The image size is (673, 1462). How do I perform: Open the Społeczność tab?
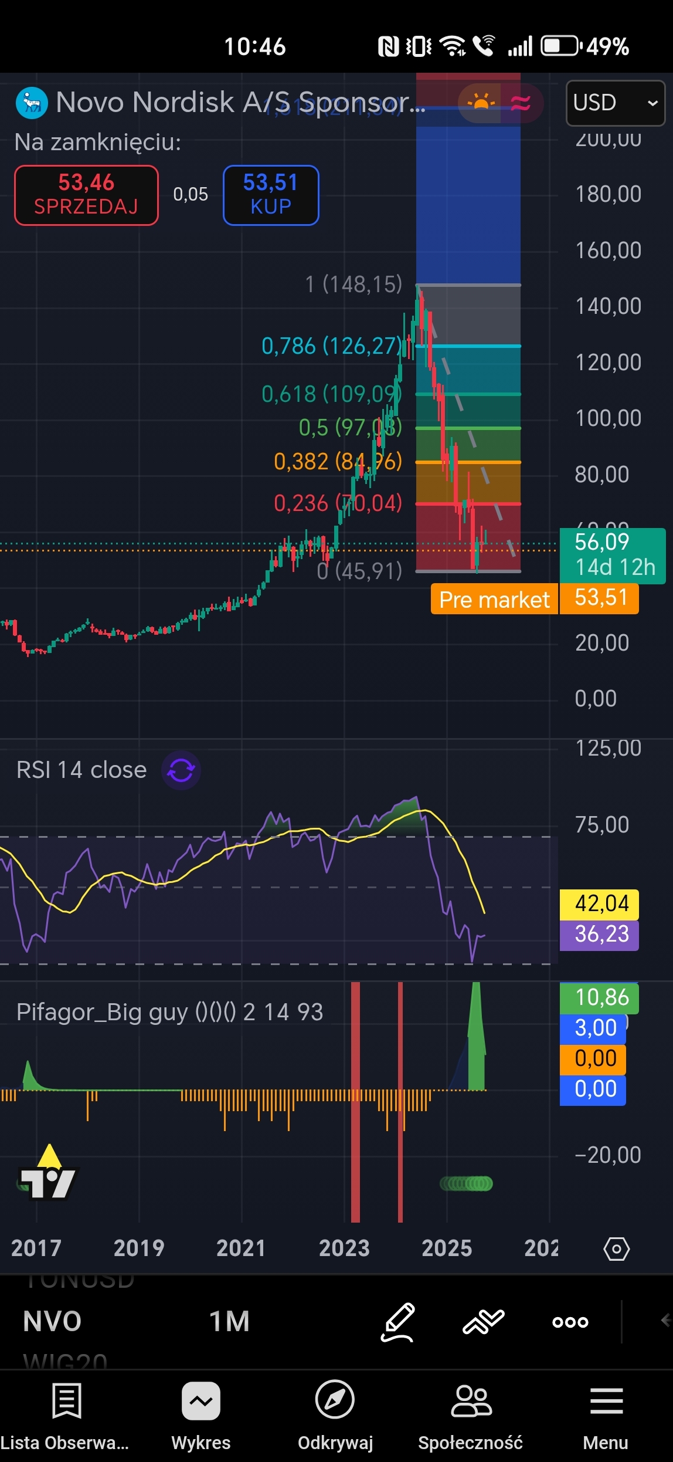(470, 1414)
